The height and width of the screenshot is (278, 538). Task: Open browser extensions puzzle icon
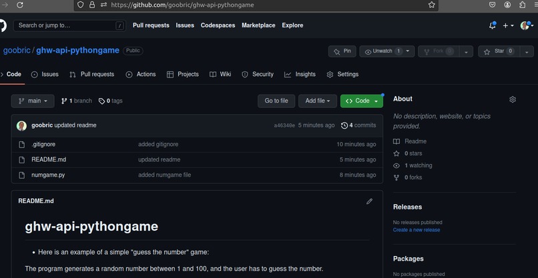click(522, 5)
